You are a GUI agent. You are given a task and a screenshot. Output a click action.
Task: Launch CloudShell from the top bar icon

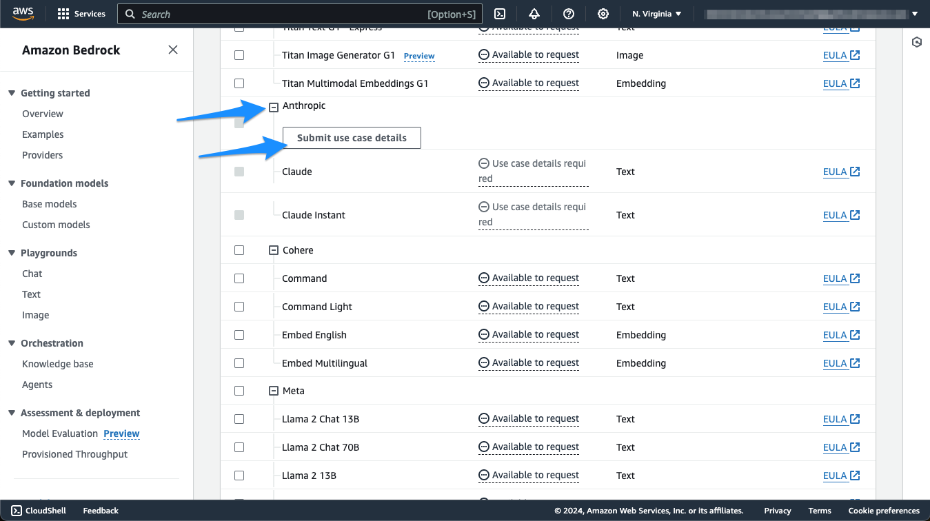click(500, 14)
